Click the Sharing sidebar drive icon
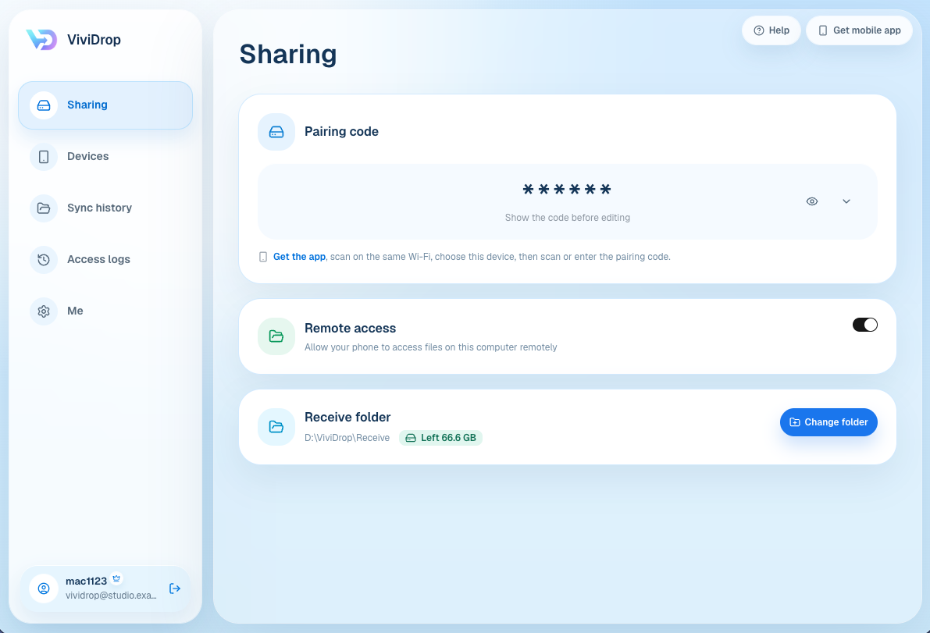The width and height of the screenshot is (930, 633). (x=44, y=105)
